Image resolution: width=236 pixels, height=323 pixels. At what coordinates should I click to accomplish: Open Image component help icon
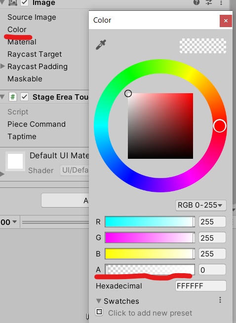click(x=197, y=2)
